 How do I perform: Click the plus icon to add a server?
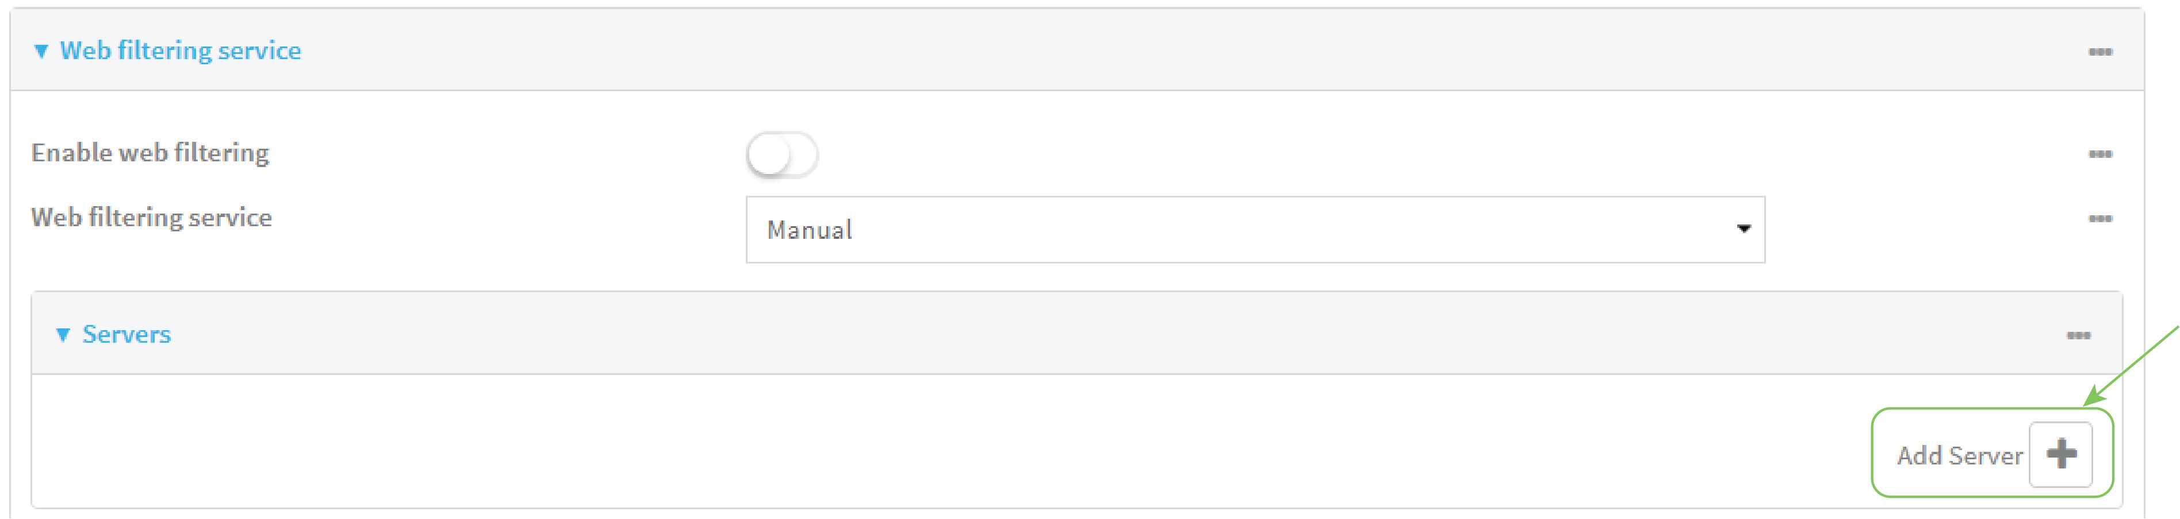2060,454
